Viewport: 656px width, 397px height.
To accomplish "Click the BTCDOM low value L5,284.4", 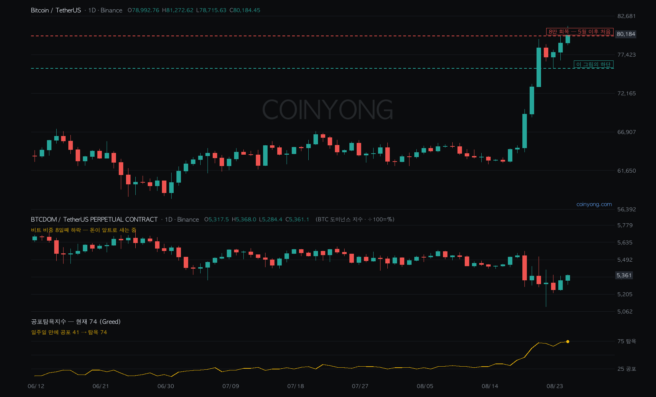I will coord(271,220).
